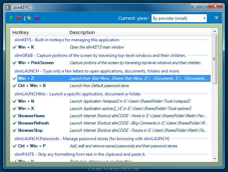Viewport: 228px width, 172px height.
Task: Click the scrollbar up arrow
Action: [x=215, y=31]
